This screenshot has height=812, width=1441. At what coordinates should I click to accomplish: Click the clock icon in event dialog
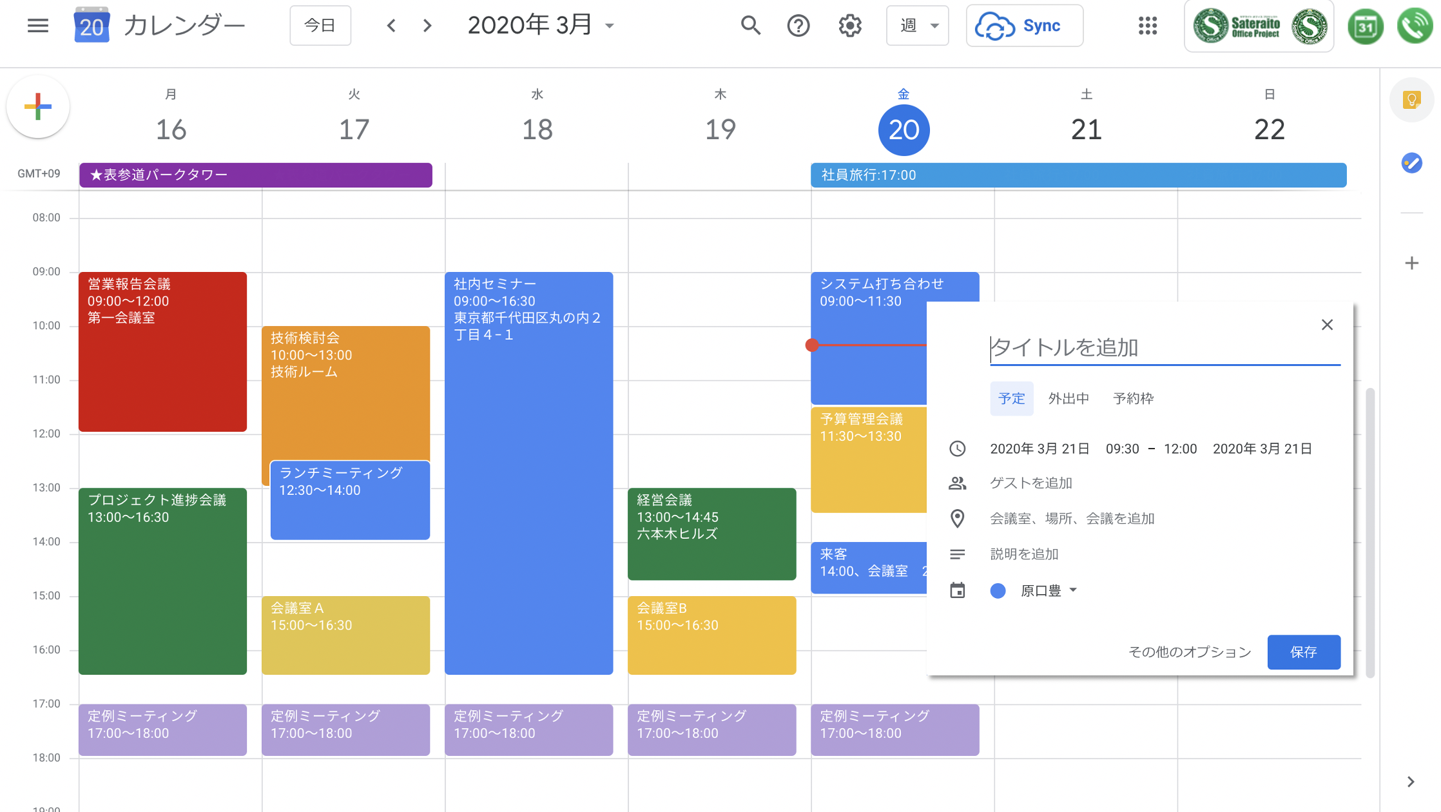click(x=958, y=449)
